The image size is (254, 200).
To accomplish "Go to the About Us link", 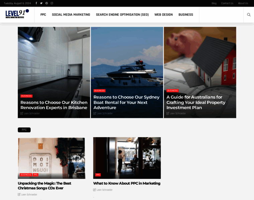I will (x=243, y=3).
